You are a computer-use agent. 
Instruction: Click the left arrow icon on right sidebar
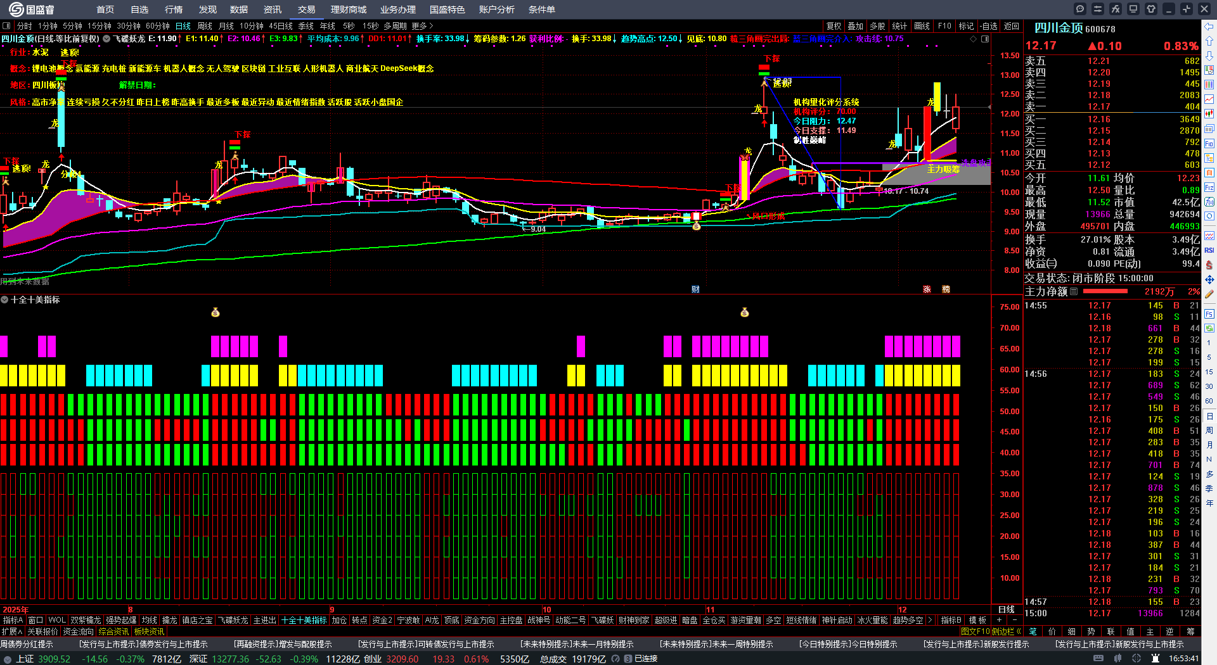point(1209,26)
